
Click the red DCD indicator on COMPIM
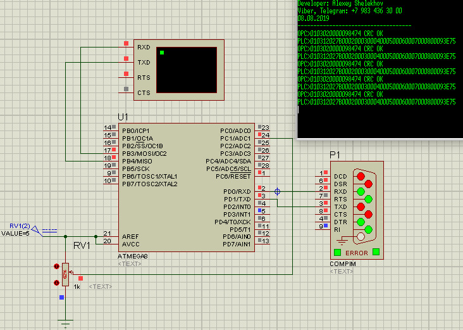pos(361,176)
